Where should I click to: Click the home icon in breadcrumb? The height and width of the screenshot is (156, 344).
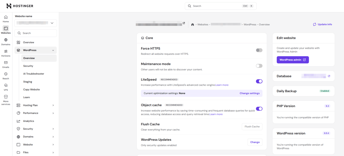point(192,25)
